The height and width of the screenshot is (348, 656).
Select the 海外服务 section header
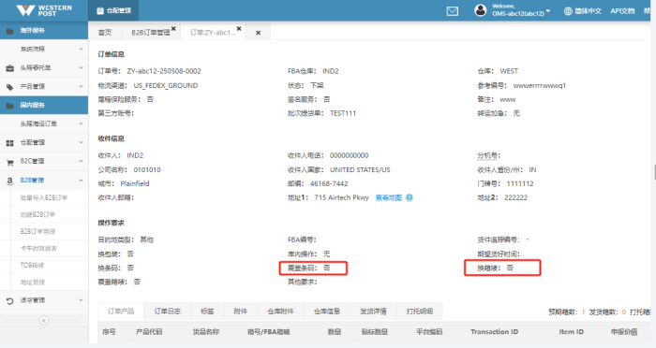click(x=44, y=31)
